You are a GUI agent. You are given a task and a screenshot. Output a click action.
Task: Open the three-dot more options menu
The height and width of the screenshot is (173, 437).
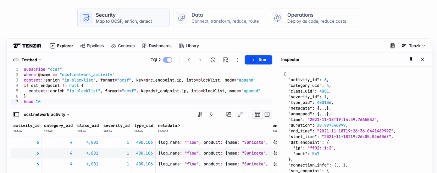click(x=238, y=60)
